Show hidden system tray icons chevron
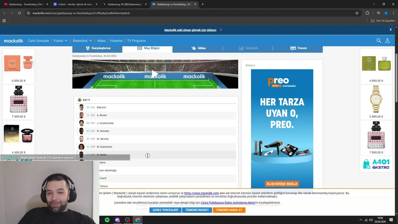398x224 pixels. [x=361, y=220]
